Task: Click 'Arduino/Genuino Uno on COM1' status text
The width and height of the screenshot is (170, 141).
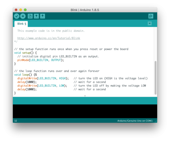Action: click(x=135, y=121)
